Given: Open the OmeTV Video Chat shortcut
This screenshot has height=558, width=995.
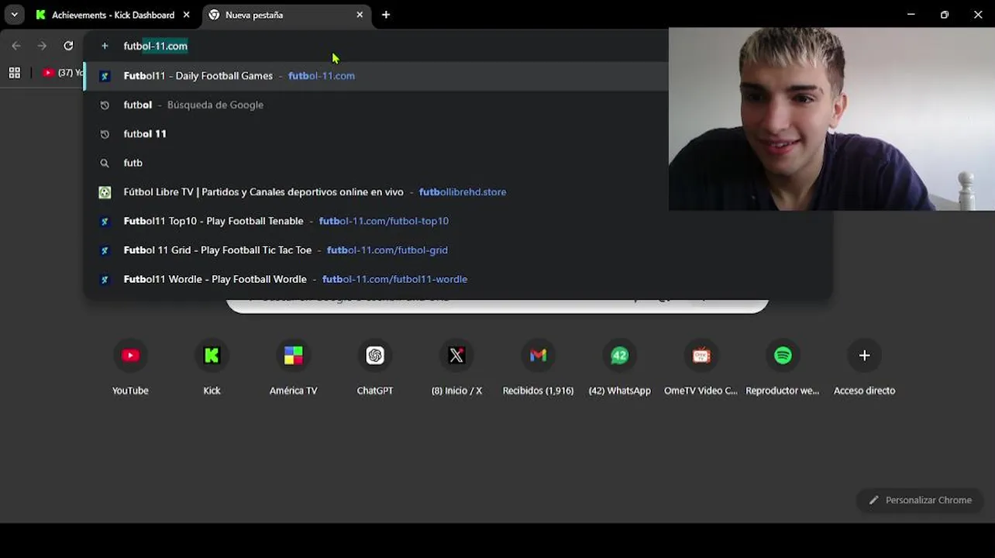Looking at the screenshot, I should [x=701, y=369].
